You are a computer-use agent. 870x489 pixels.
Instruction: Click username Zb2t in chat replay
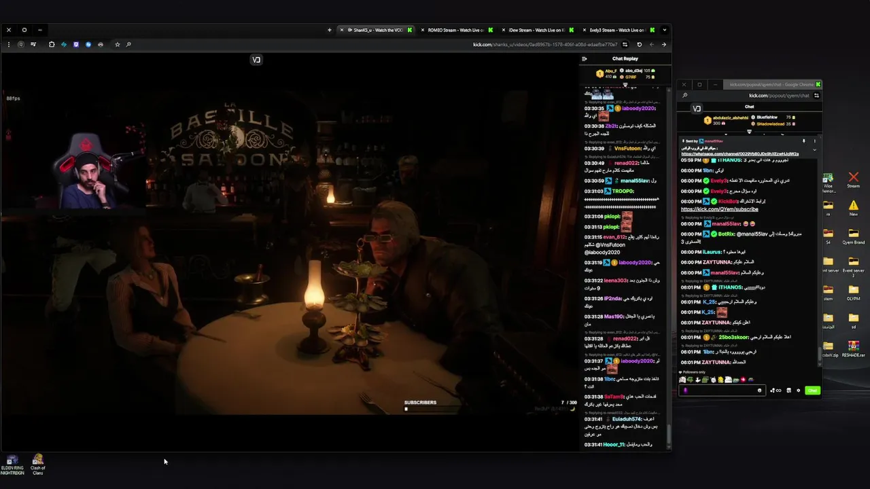point(612,126)
